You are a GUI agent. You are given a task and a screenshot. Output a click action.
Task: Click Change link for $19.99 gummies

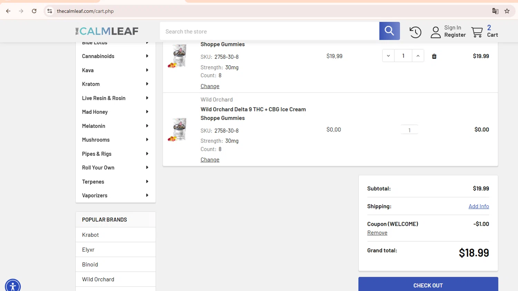tap(210, 86)
